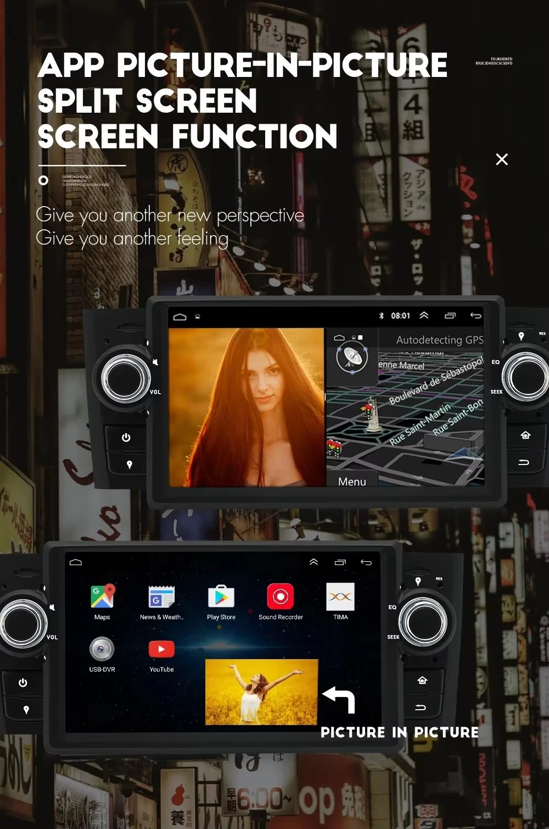Tap the pin icon above the right knob on bottom stereo
549x829 pixels.
point(418,581)
